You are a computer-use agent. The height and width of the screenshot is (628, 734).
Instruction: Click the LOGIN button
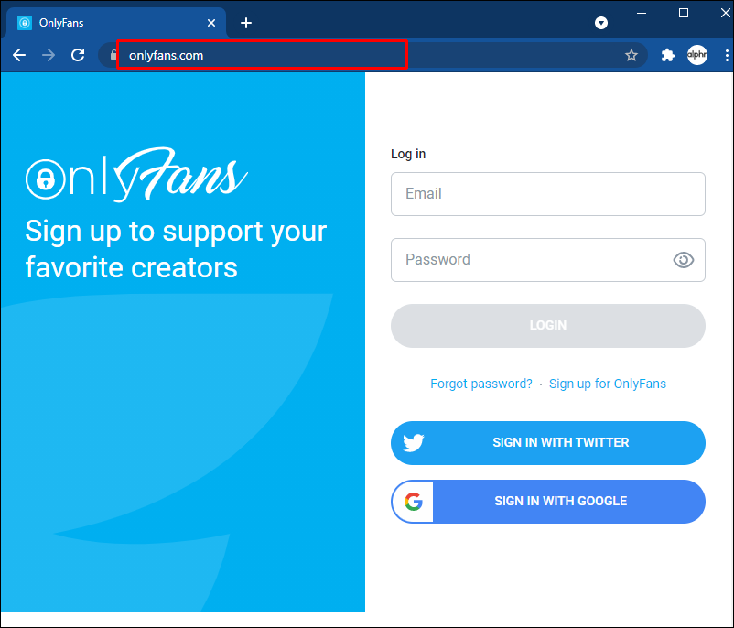click(547, 326)
